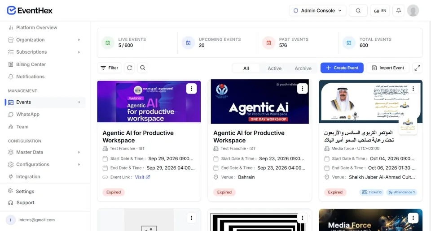Open options menu on black-white pattern card
431x231 pixels.
(302, 218)
